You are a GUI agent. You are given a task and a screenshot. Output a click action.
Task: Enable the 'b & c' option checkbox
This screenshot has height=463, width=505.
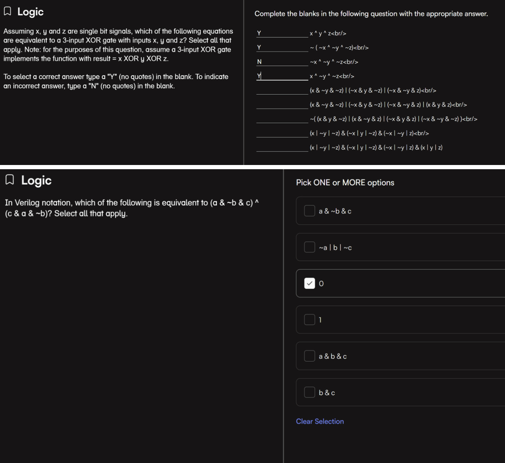[x=309, y=392]
